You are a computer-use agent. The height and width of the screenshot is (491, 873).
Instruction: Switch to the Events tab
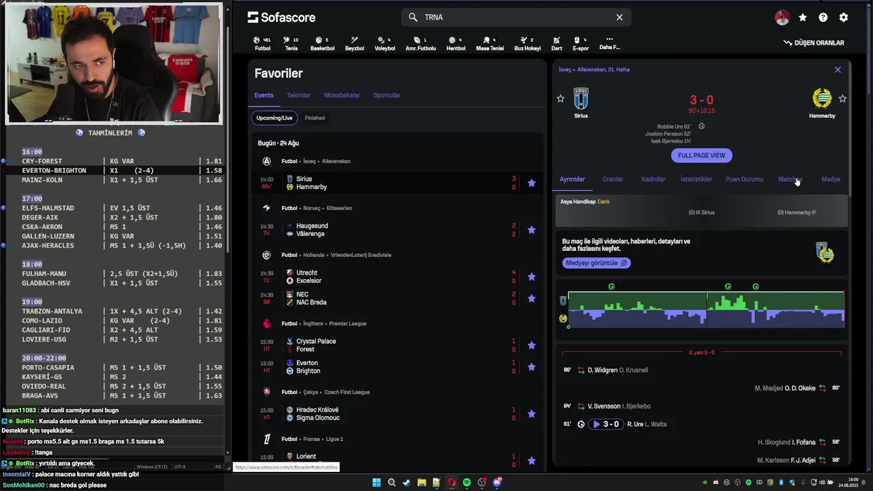264,95
